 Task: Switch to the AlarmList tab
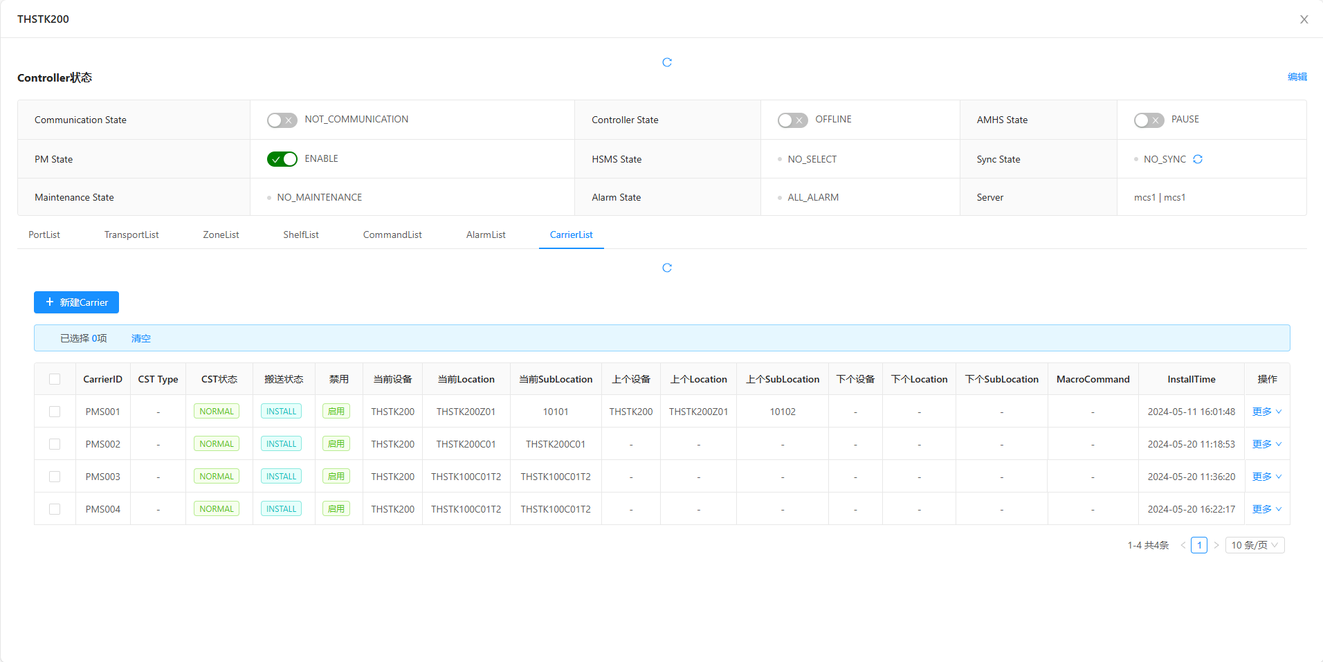click(x=486, y=235)
